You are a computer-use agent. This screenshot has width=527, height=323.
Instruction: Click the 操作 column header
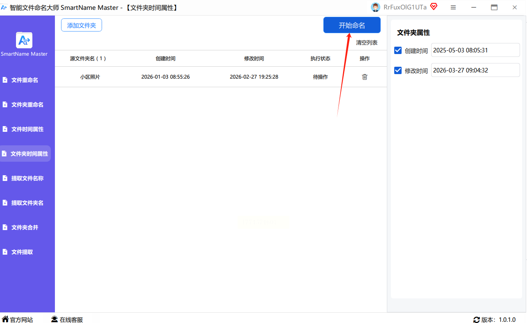click(x=365, y=59)
